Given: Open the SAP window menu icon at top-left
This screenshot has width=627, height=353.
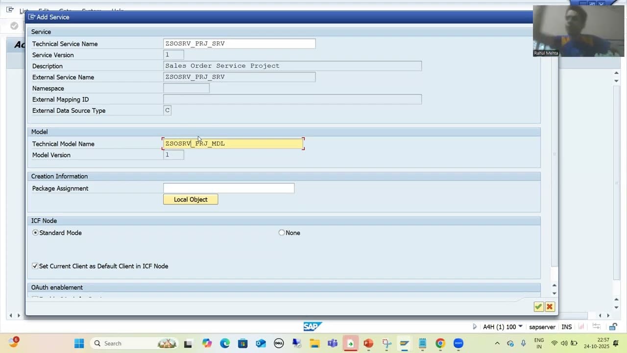Looking at the screenshot, I should coord(10,9).
